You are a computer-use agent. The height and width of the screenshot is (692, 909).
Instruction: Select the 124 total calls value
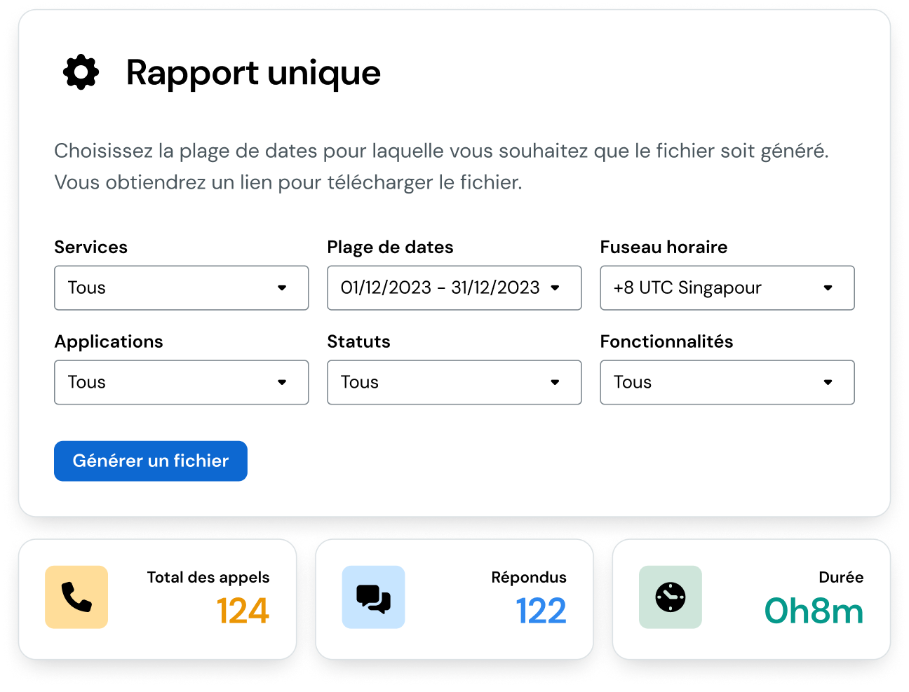point(243,611)
